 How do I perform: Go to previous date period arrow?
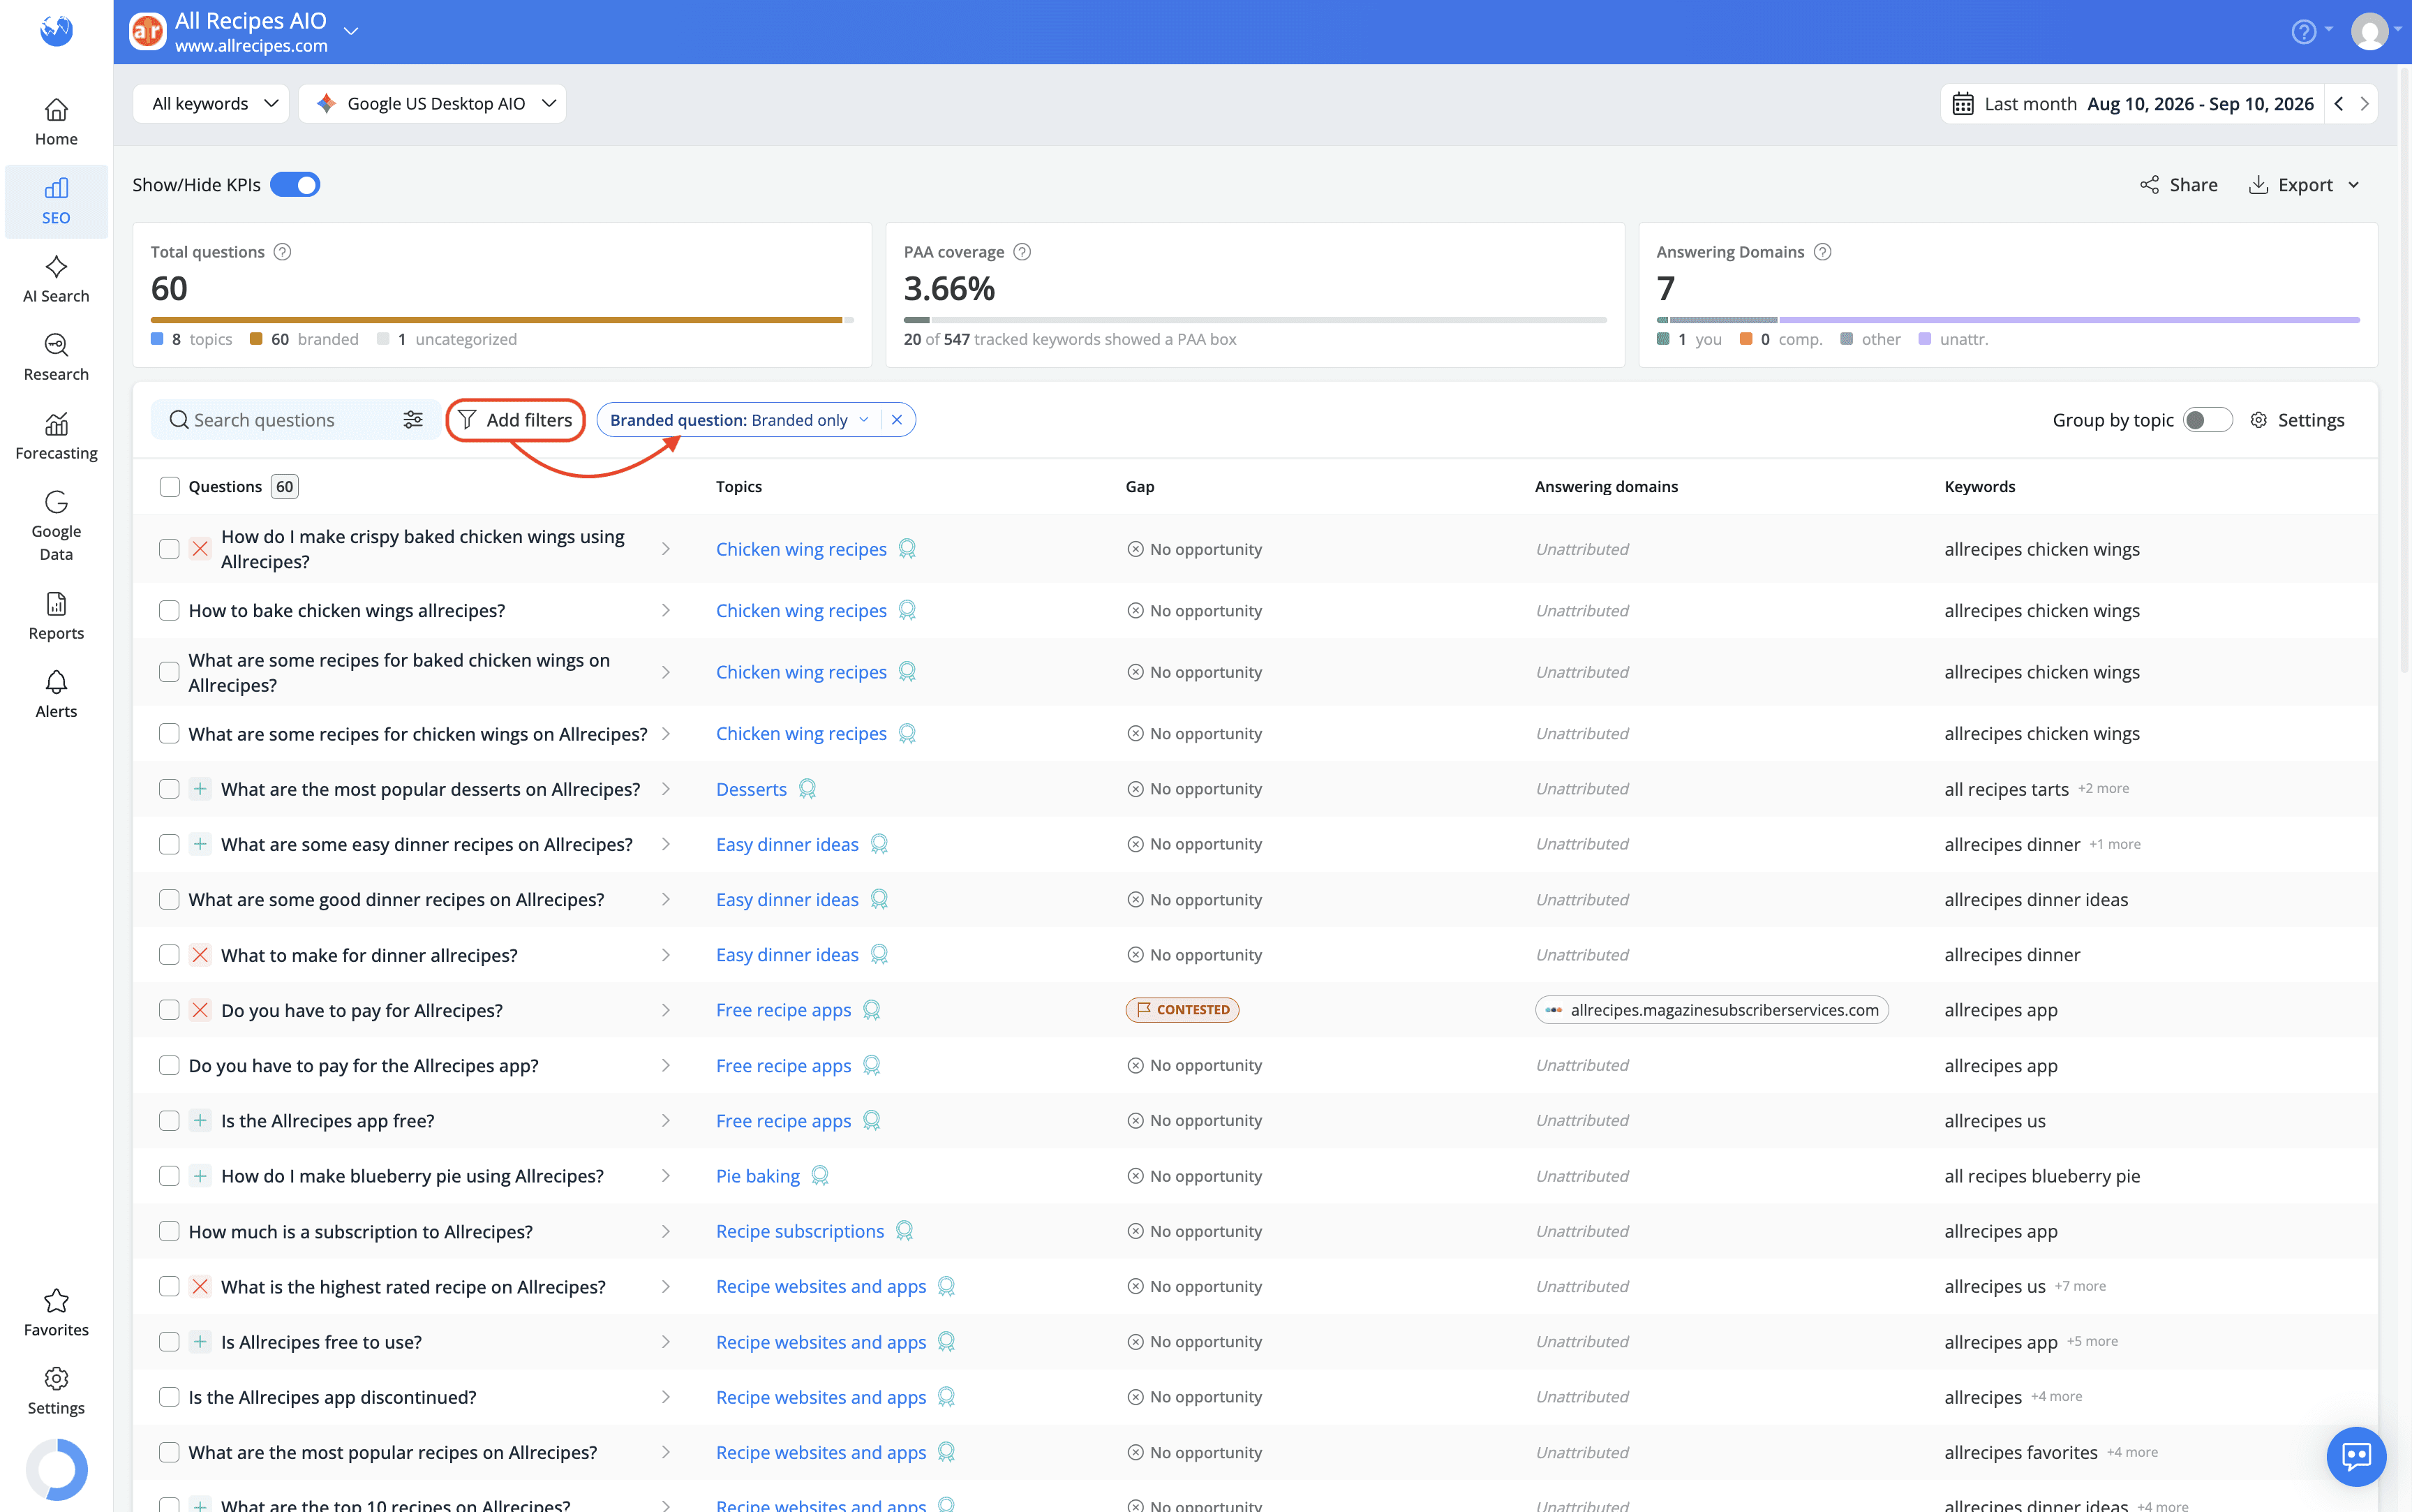2338,104
